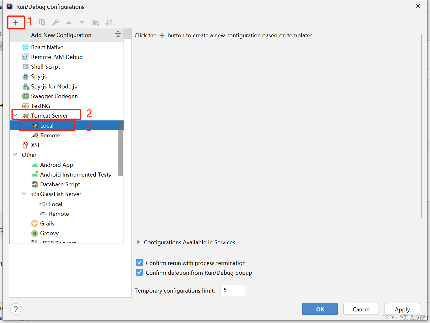Select Local under Tomcat Server
Image resolution: width=430 pixels, height=323 pixels.
pos(66,125)
